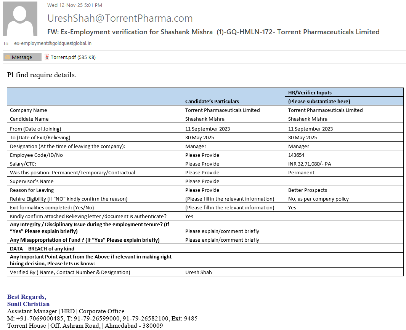This screenshot has width=406, height=330.
Task: Click 'To (Date of Exit/Relieving)' label
Action: 40,137
